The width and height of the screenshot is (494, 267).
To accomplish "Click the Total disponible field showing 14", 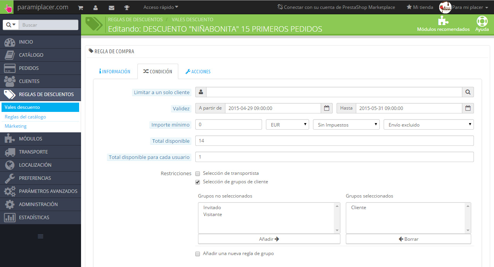I will point(335,141).
